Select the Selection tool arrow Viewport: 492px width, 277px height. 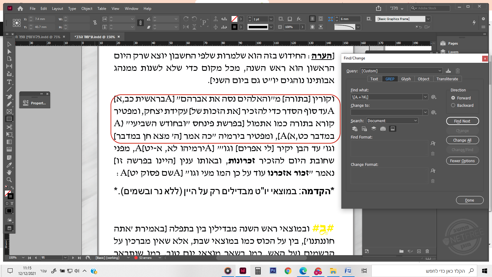tap(9, 44)
